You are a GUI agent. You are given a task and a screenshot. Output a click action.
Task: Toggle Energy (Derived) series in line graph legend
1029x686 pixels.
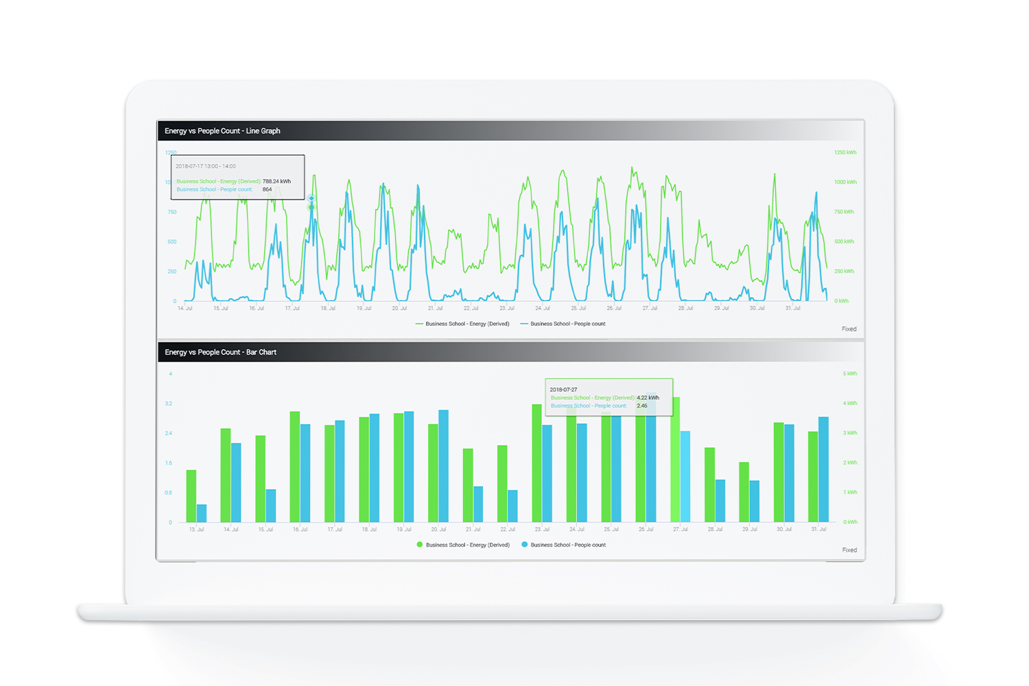pyautogui.click(x=462, y=324)
